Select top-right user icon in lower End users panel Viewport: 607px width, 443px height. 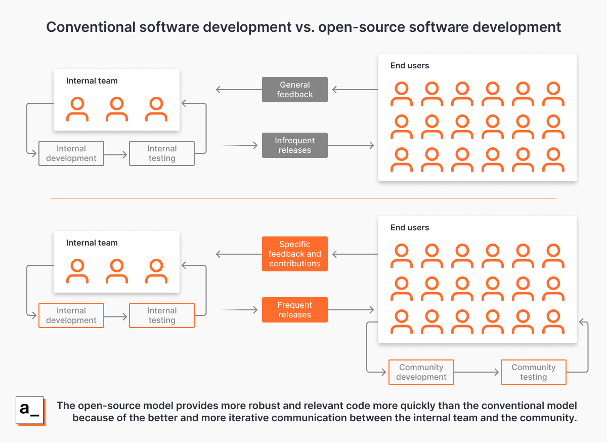[553, 256]
